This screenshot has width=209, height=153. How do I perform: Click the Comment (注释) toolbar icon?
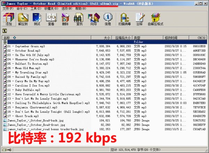(x=139, y=19)
